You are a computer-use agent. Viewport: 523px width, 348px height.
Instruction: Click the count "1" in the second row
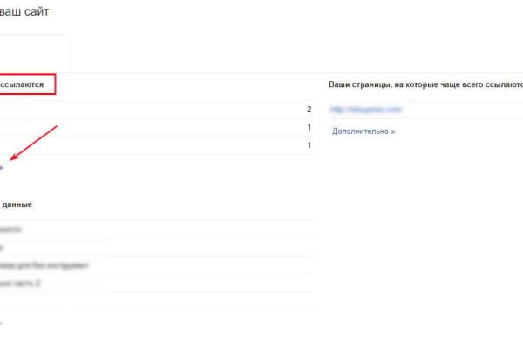tap(309, 128)
